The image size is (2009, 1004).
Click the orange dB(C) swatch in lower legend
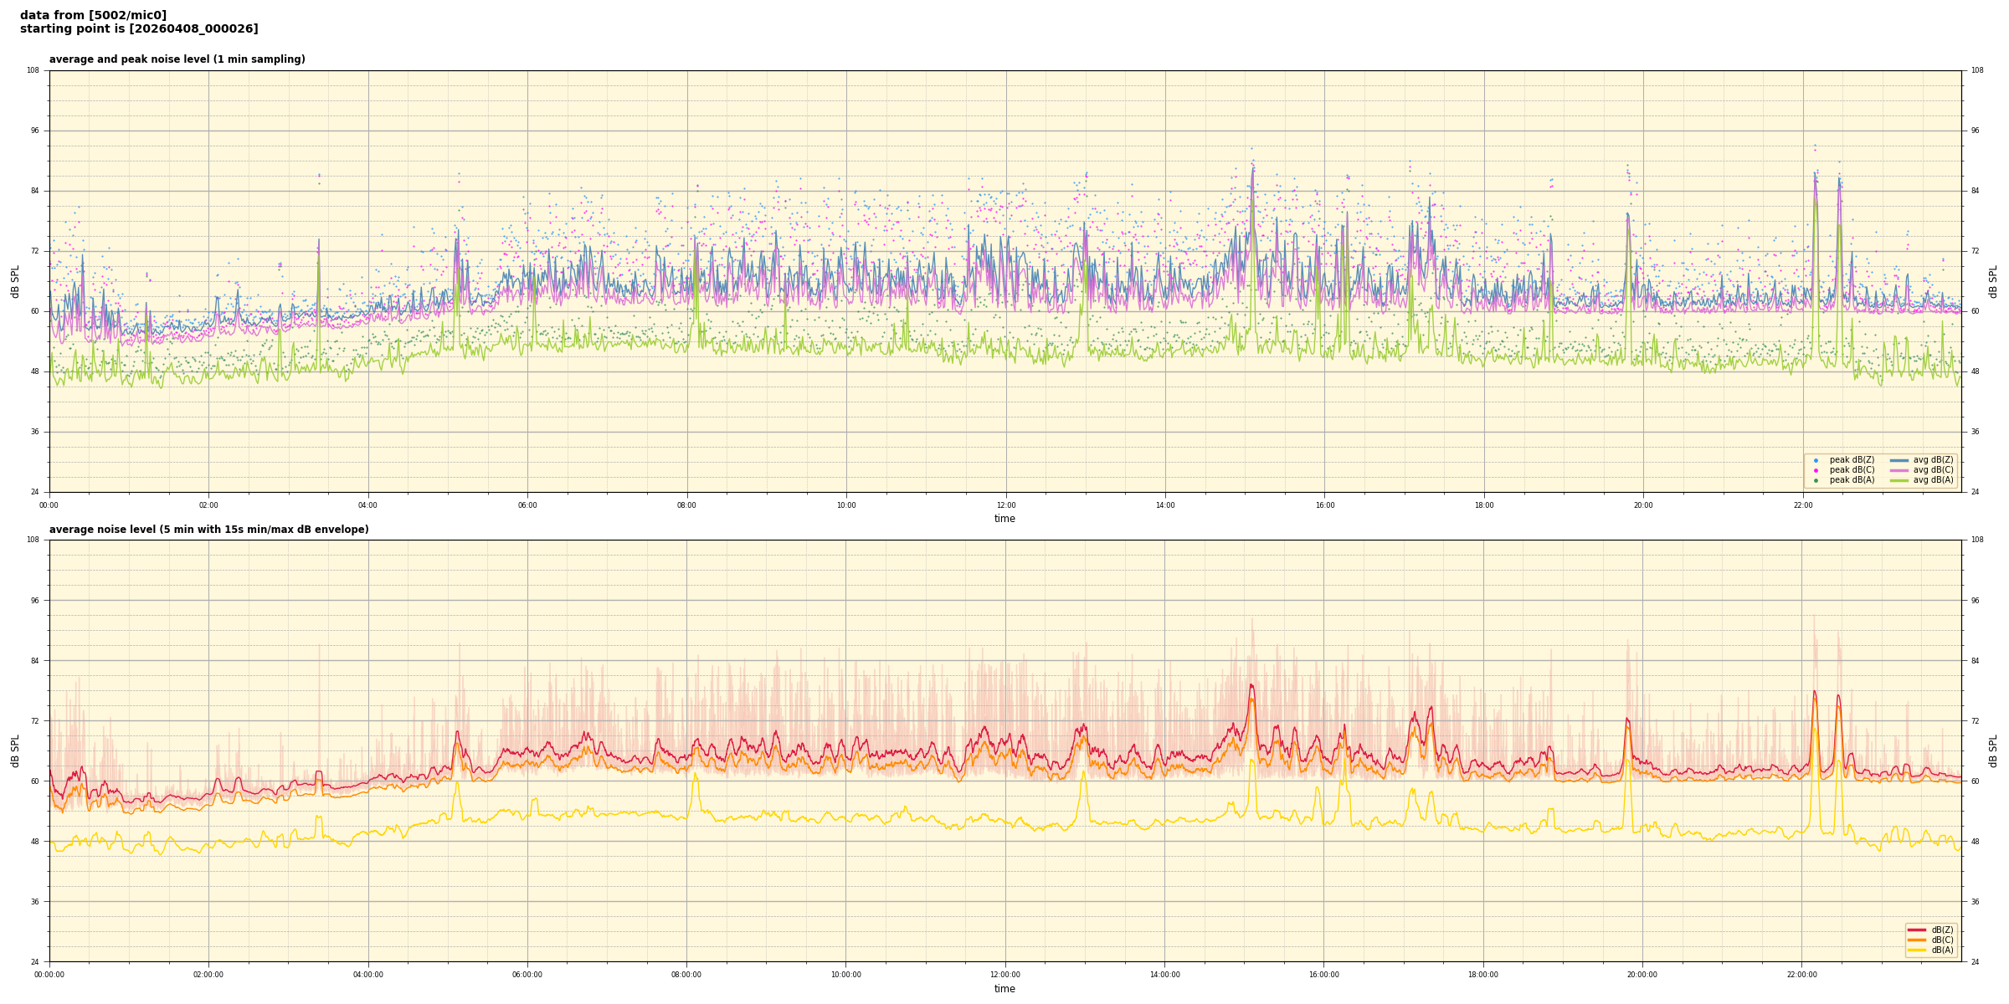(1917, 940)
